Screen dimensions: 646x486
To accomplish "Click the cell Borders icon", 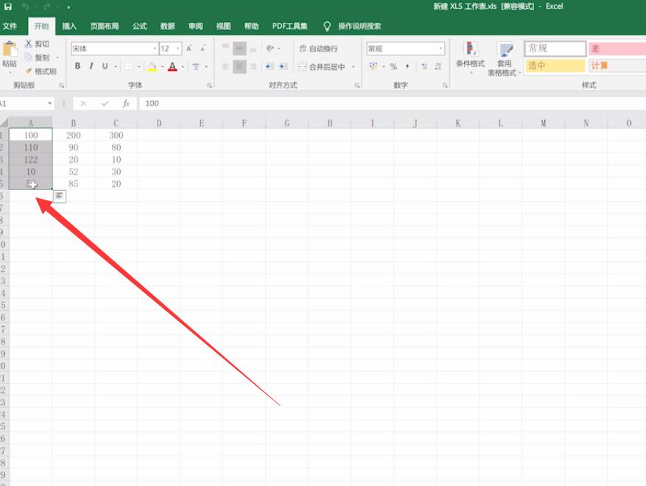I will (129, 66).
